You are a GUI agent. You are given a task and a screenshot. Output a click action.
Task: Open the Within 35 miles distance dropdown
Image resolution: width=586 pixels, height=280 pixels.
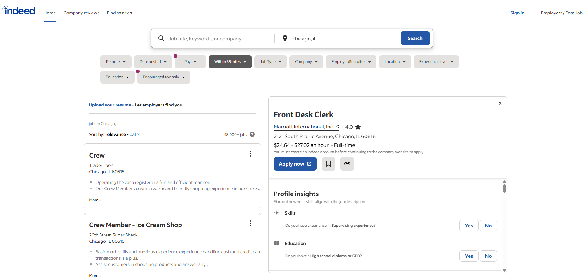pos(230,62)
